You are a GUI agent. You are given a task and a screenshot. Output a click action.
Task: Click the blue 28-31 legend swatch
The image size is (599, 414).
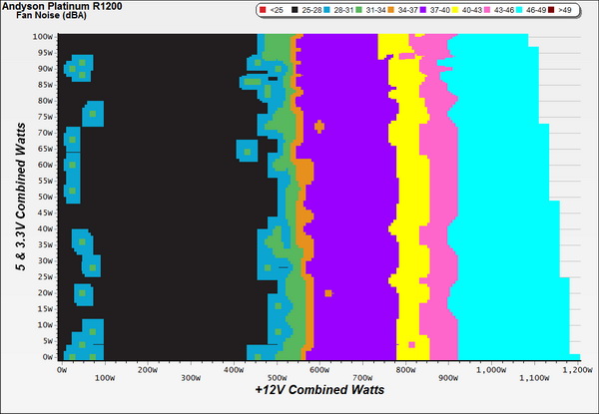326,10
